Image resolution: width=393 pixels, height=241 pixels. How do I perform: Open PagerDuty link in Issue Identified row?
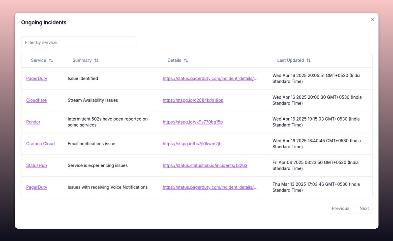[37, 78]
